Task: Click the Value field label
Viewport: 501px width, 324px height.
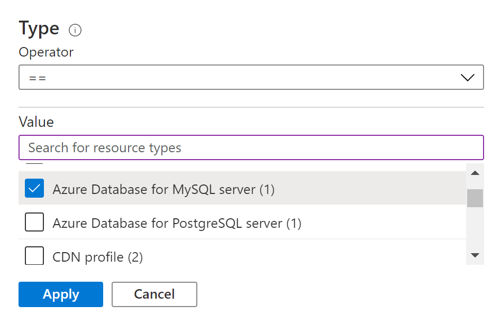Action: pos(36,122)
